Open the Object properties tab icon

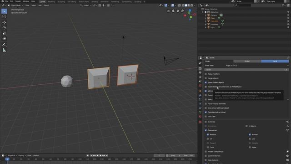[x=200, y=91]
